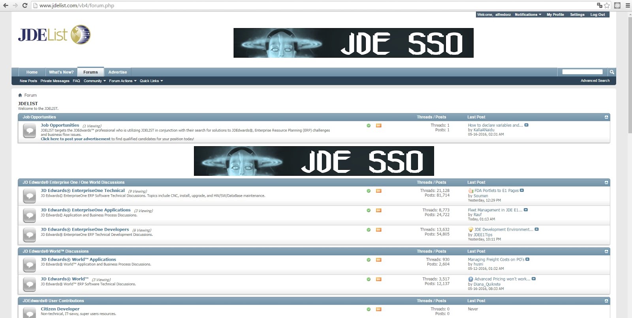Click the browser address bar

pos(314,6)
